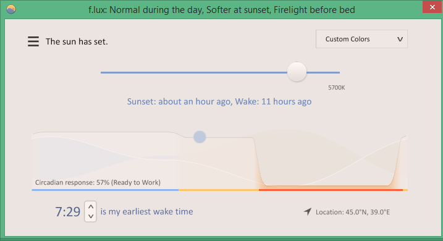This screenshot has width=443, height=241.
Task: Click the dropdown chevron beside Custom Colors
Action: coord(400,40)
